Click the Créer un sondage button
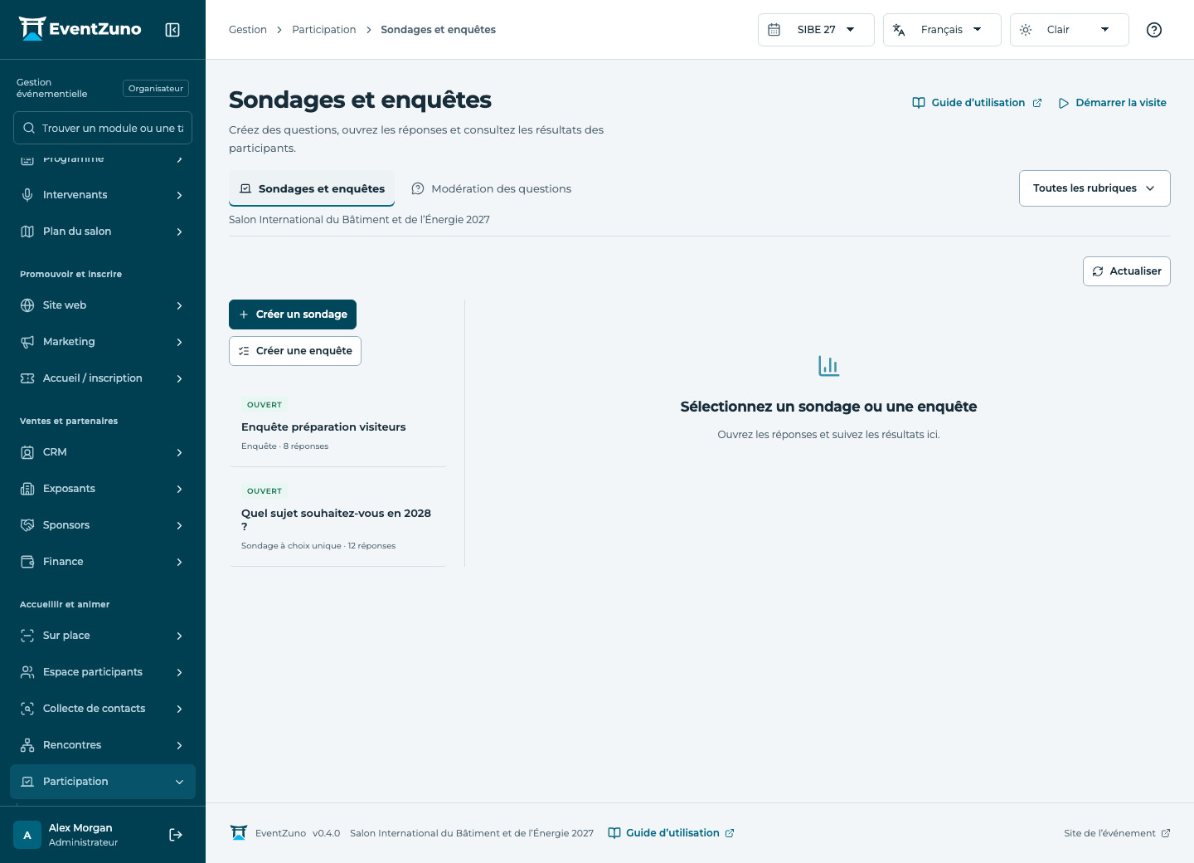1194x863 pixels. (293, 314)
